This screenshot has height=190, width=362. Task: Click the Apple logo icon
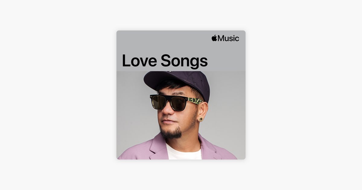tap(214, 38)
